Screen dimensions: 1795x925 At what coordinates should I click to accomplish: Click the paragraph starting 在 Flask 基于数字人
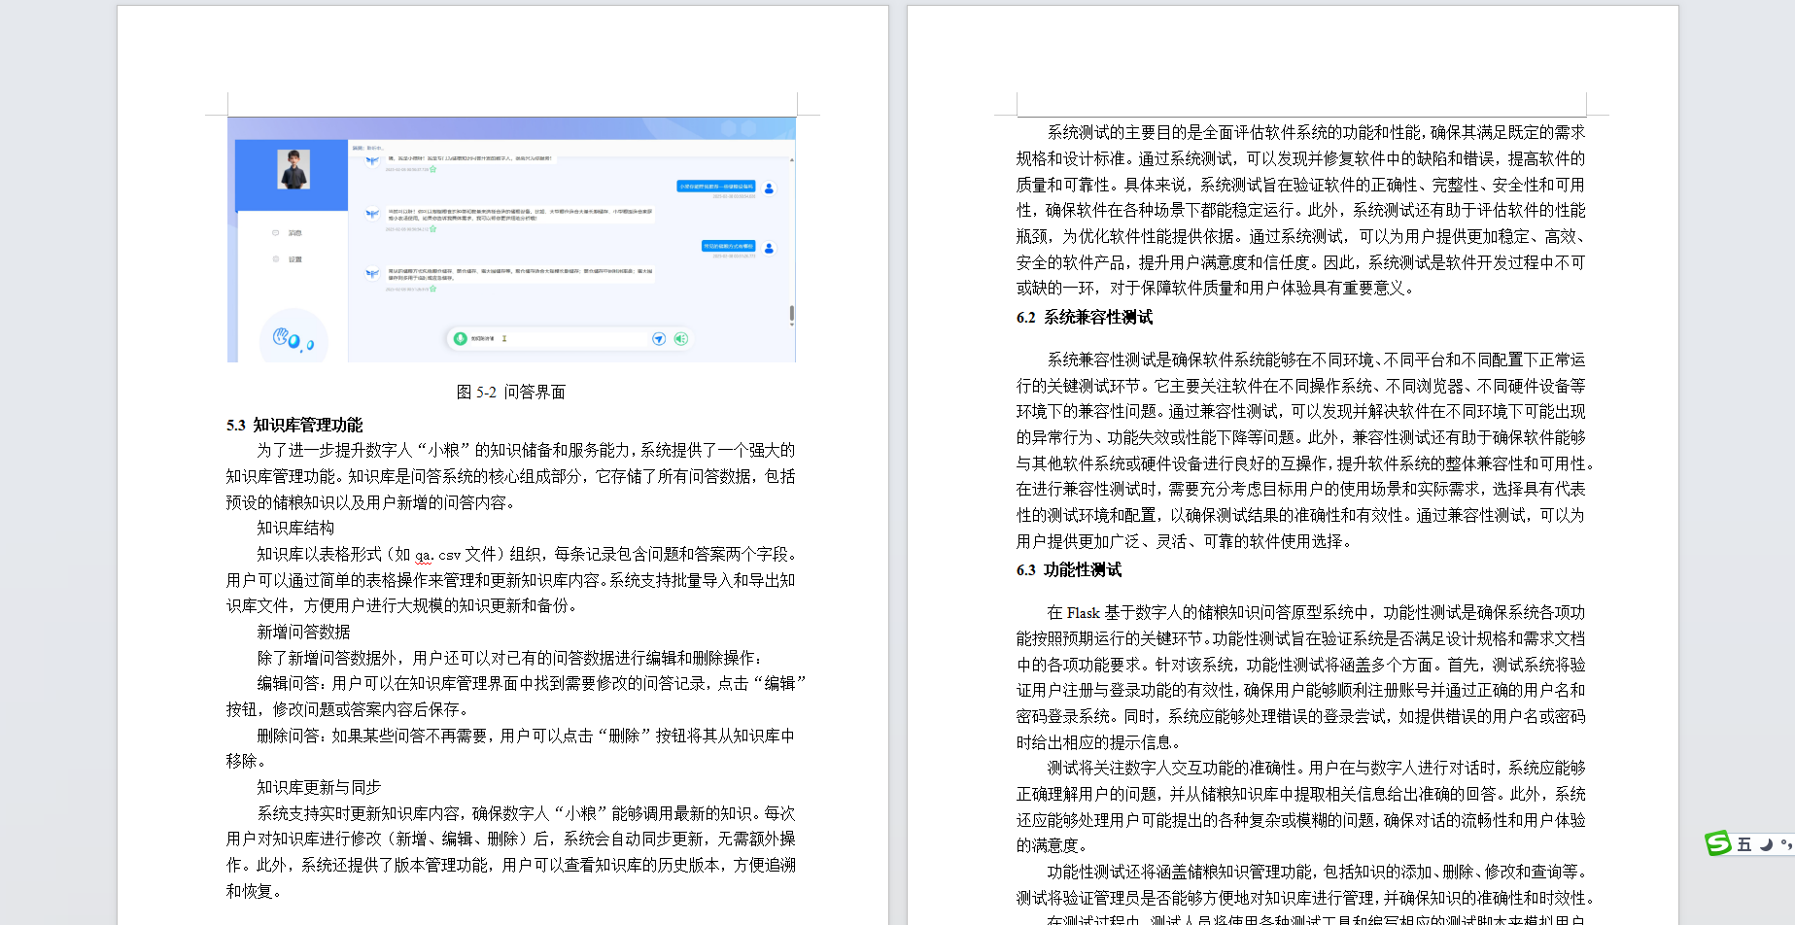click(x=1301, y=677)
